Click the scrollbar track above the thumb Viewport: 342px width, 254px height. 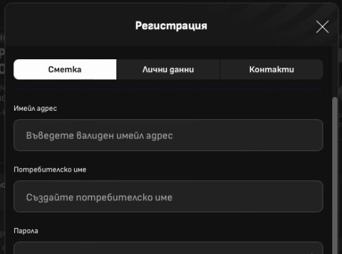coord(334,72)
